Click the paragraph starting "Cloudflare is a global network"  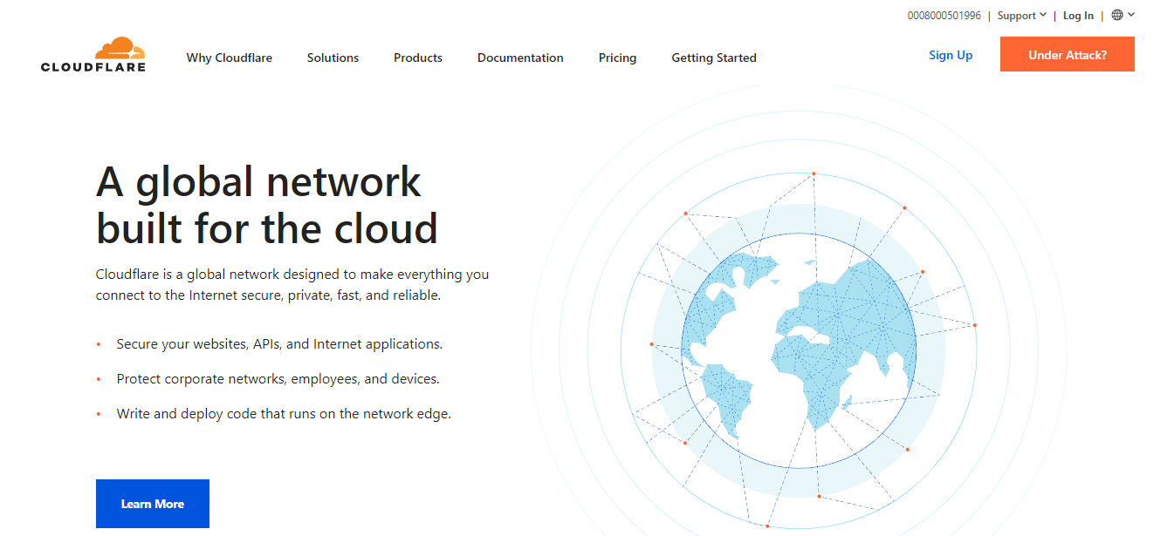292,285
